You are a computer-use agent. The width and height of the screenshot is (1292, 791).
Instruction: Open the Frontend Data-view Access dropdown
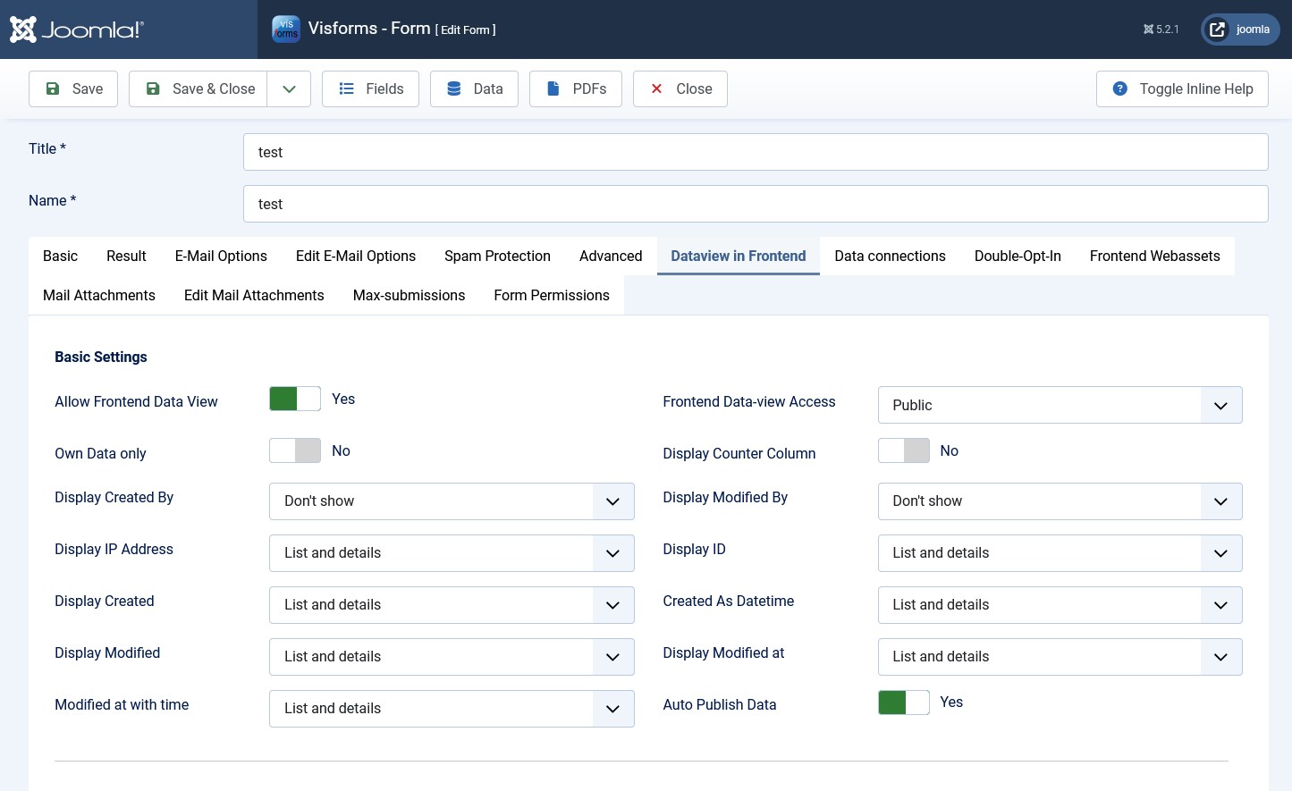(1060, 405)
